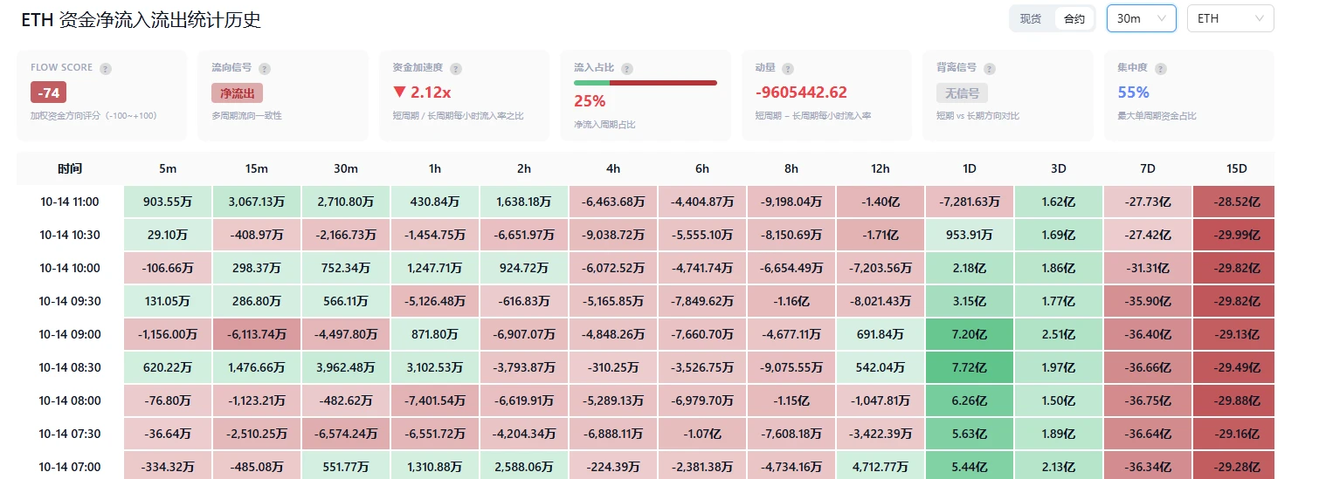This screenshot has height=479, width=1319.
Task: Click the 2.12x acceleration value
Action: click(x=422, y=92)
